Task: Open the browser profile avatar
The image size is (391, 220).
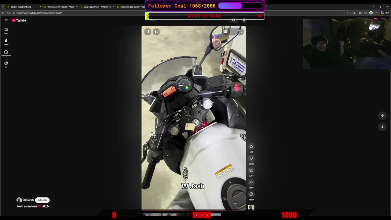Action: click(371, 13)
